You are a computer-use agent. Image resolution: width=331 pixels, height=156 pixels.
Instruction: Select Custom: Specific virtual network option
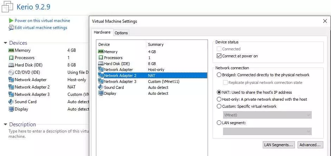[219, 106]
